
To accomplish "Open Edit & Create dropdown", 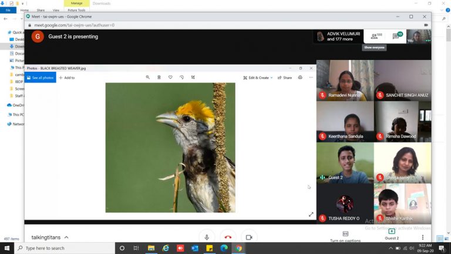I will pos(258,78).
